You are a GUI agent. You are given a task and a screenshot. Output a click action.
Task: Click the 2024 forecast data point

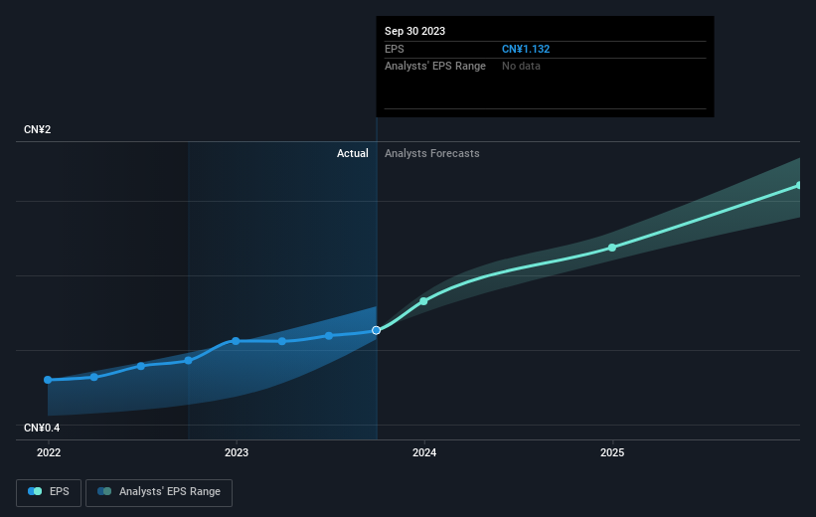[x=423, y=301]
